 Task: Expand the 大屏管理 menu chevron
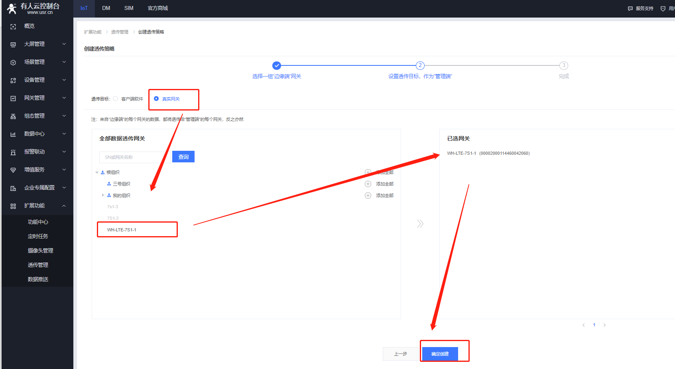[64, 44]
